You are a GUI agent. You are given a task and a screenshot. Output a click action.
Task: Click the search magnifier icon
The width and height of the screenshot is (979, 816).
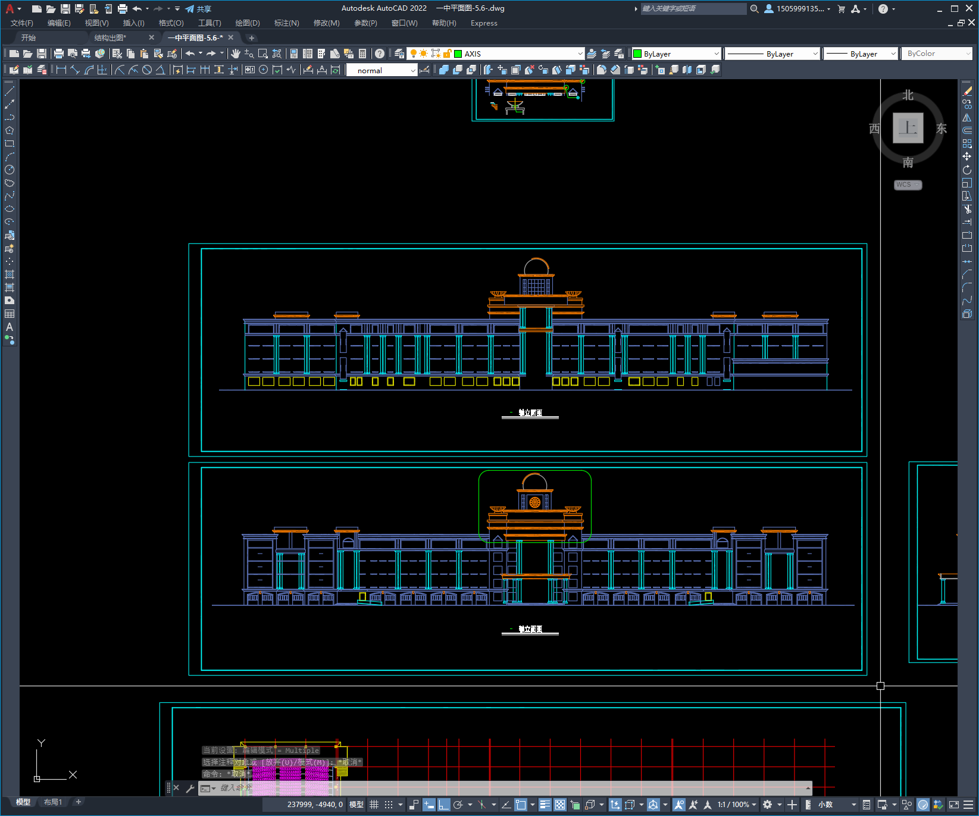754,9
